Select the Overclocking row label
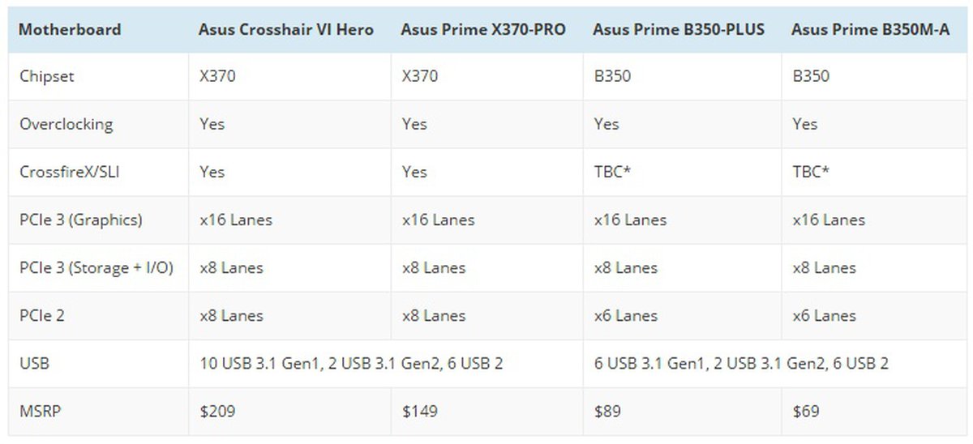 (x=66, y=125)
